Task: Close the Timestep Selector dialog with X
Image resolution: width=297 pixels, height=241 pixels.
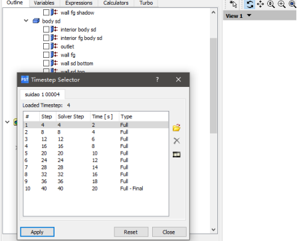Action: 178,80
